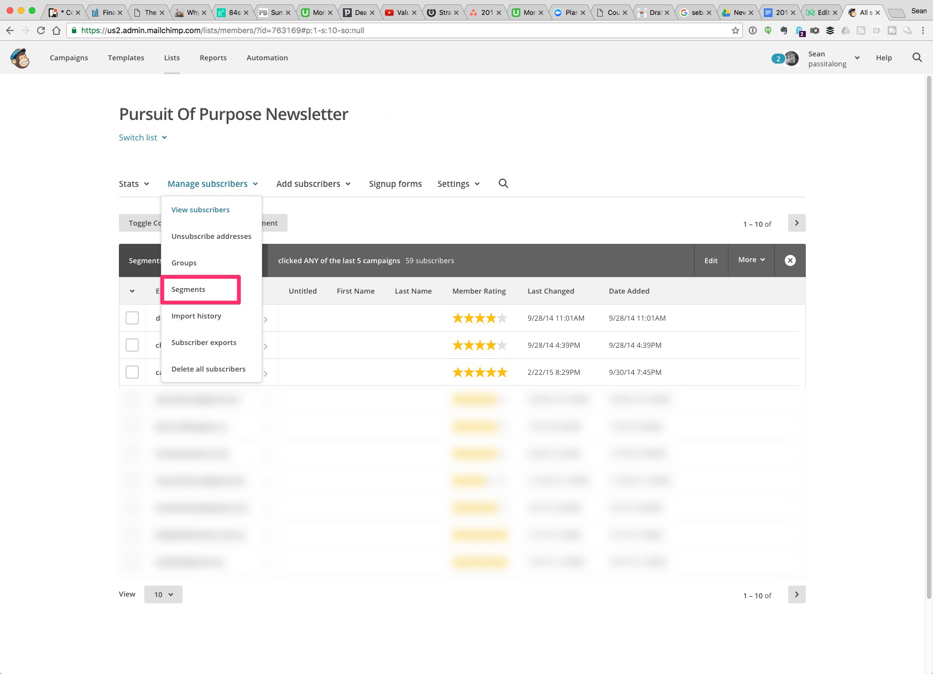This screenshot has height=674, width=933.
Task: Search subscribers using the list magnifier icon
Action: 503,184
